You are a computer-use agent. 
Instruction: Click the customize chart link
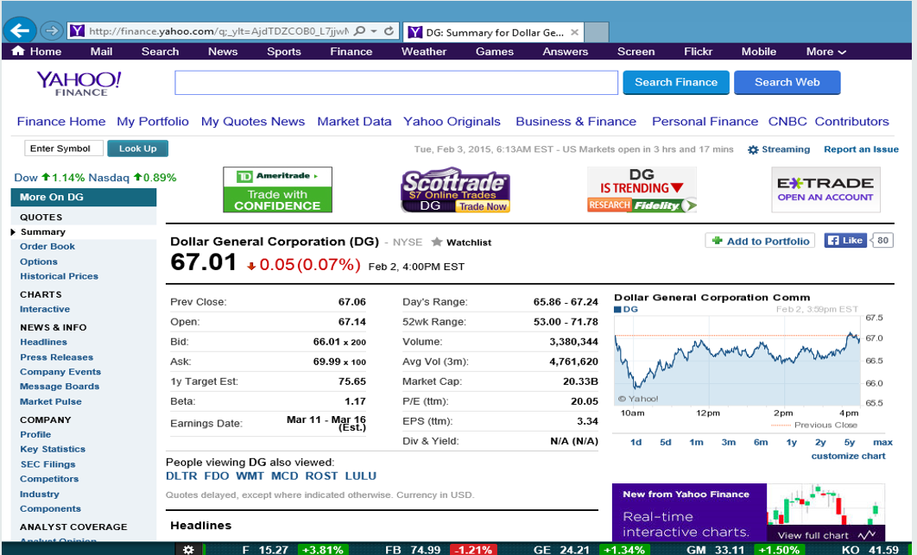tap(848, 456)
